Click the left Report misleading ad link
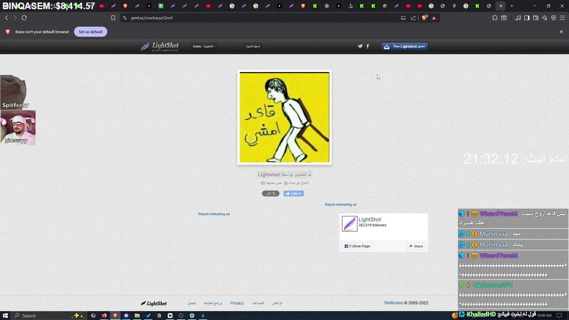Screen dimensions: 569x320 pos(214,214)
